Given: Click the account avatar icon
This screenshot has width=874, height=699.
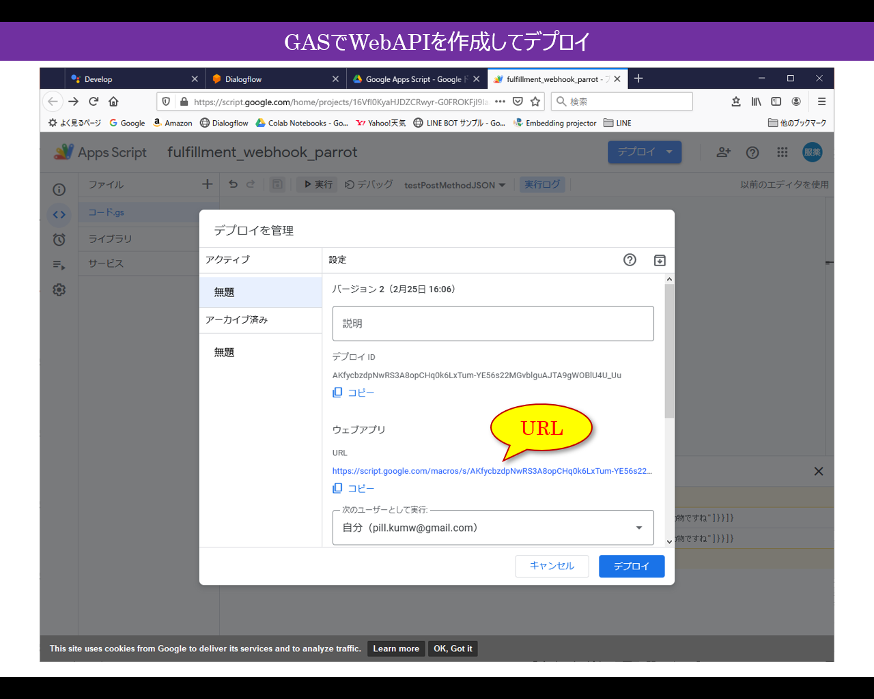Looking at the screenshot, I should [x=813, y=152].
